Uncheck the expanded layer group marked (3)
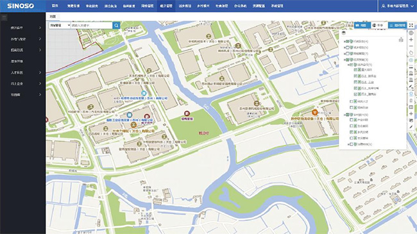 tap(347, 60)
